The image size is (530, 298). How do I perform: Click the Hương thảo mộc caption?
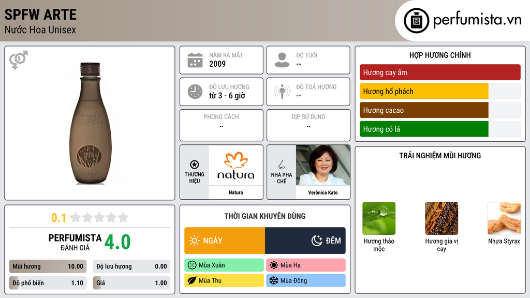(x=379, y=245)
